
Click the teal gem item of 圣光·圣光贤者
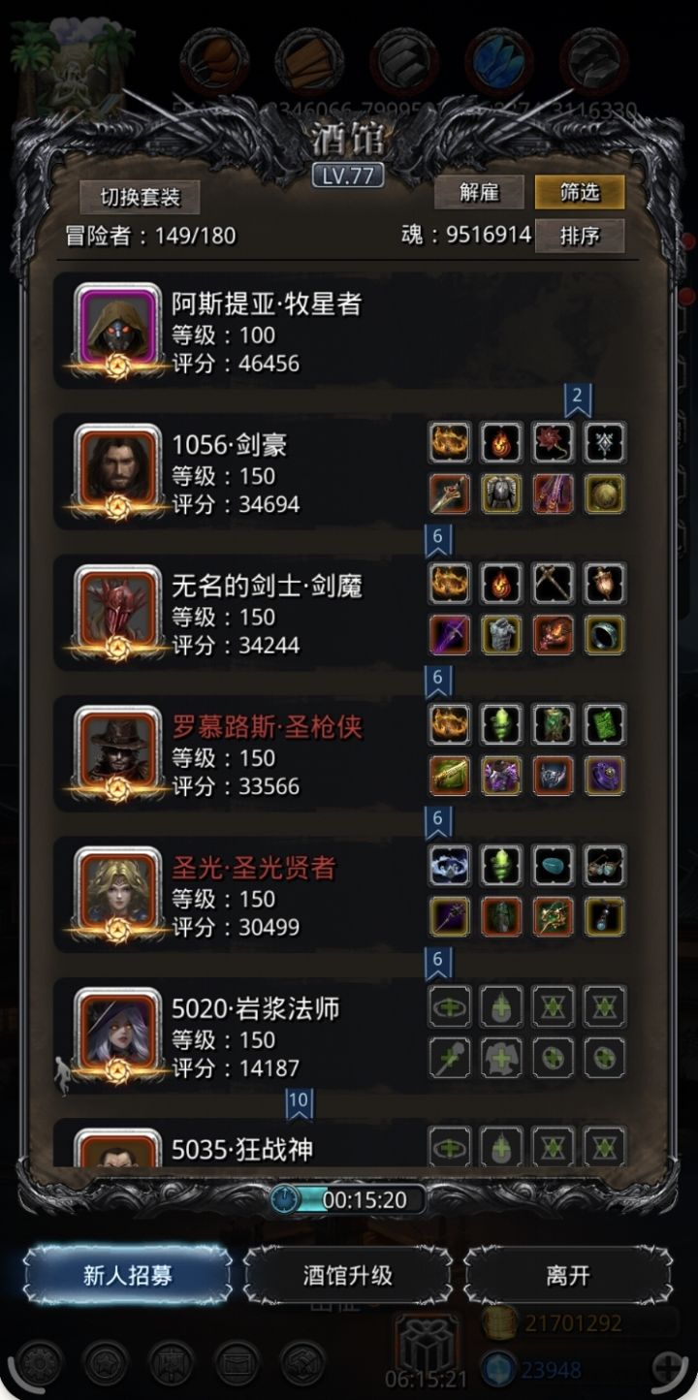(554, 865)
